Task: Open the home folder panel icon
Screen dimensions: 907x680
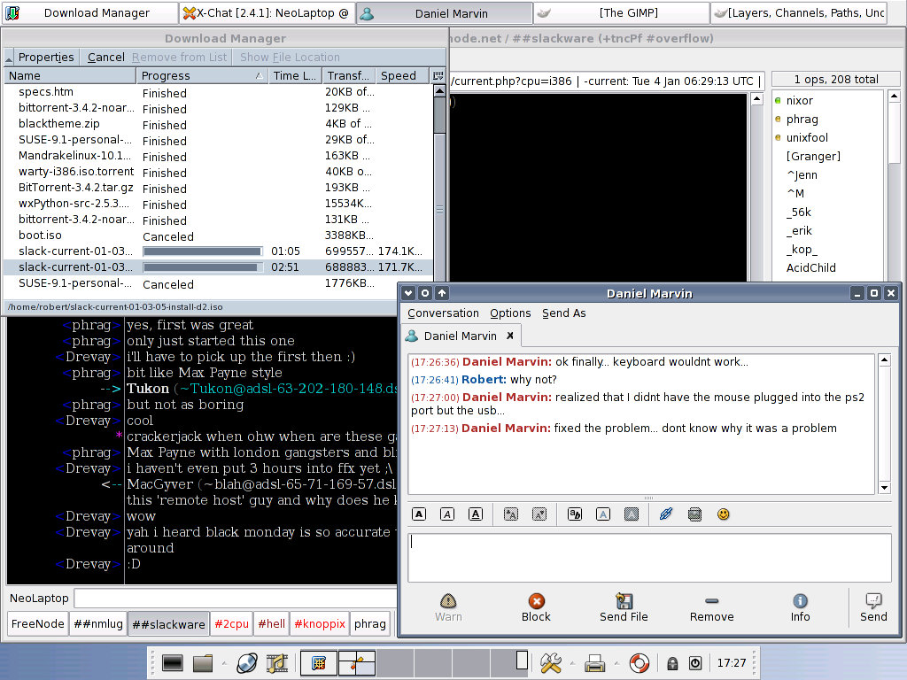Action: pyautogui.click(x=203, y=662)
